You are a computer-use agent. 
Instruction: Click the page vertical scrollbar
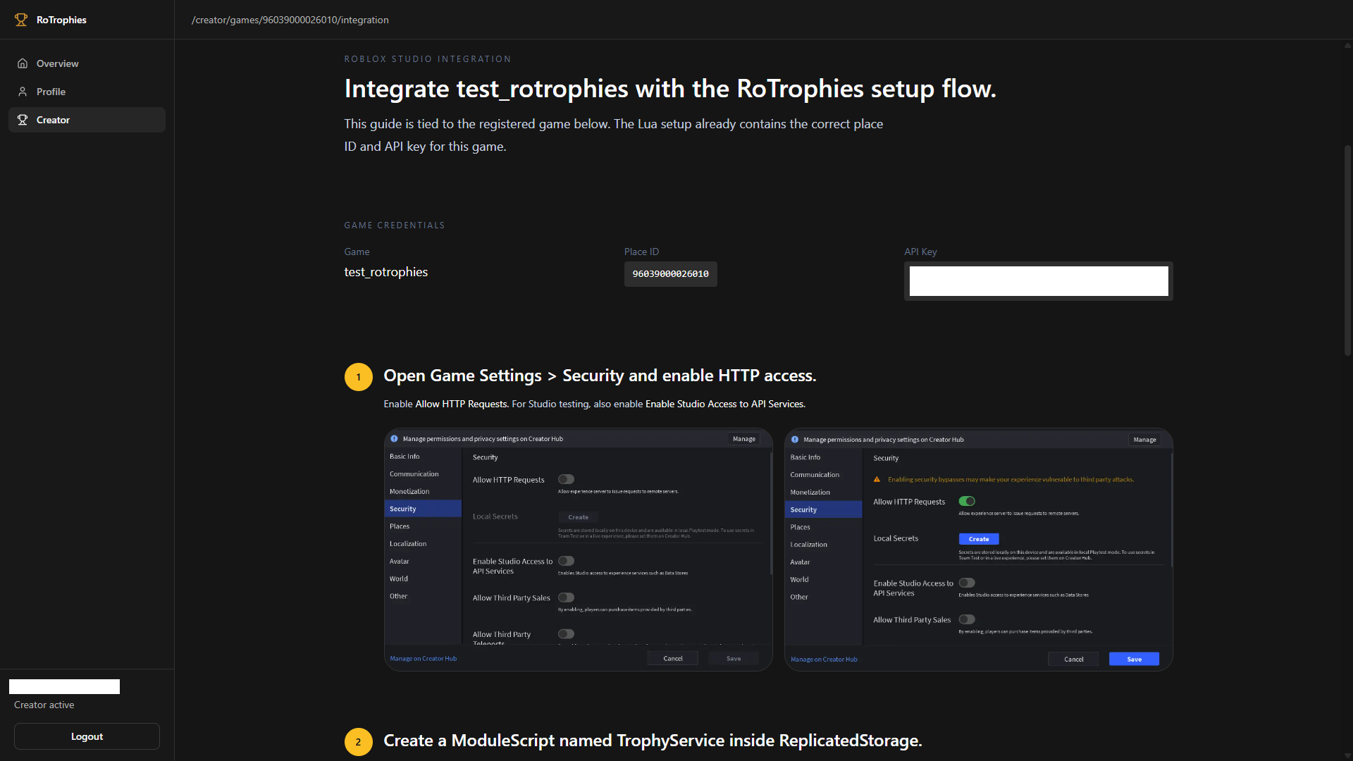click(x=1347, y=250)
